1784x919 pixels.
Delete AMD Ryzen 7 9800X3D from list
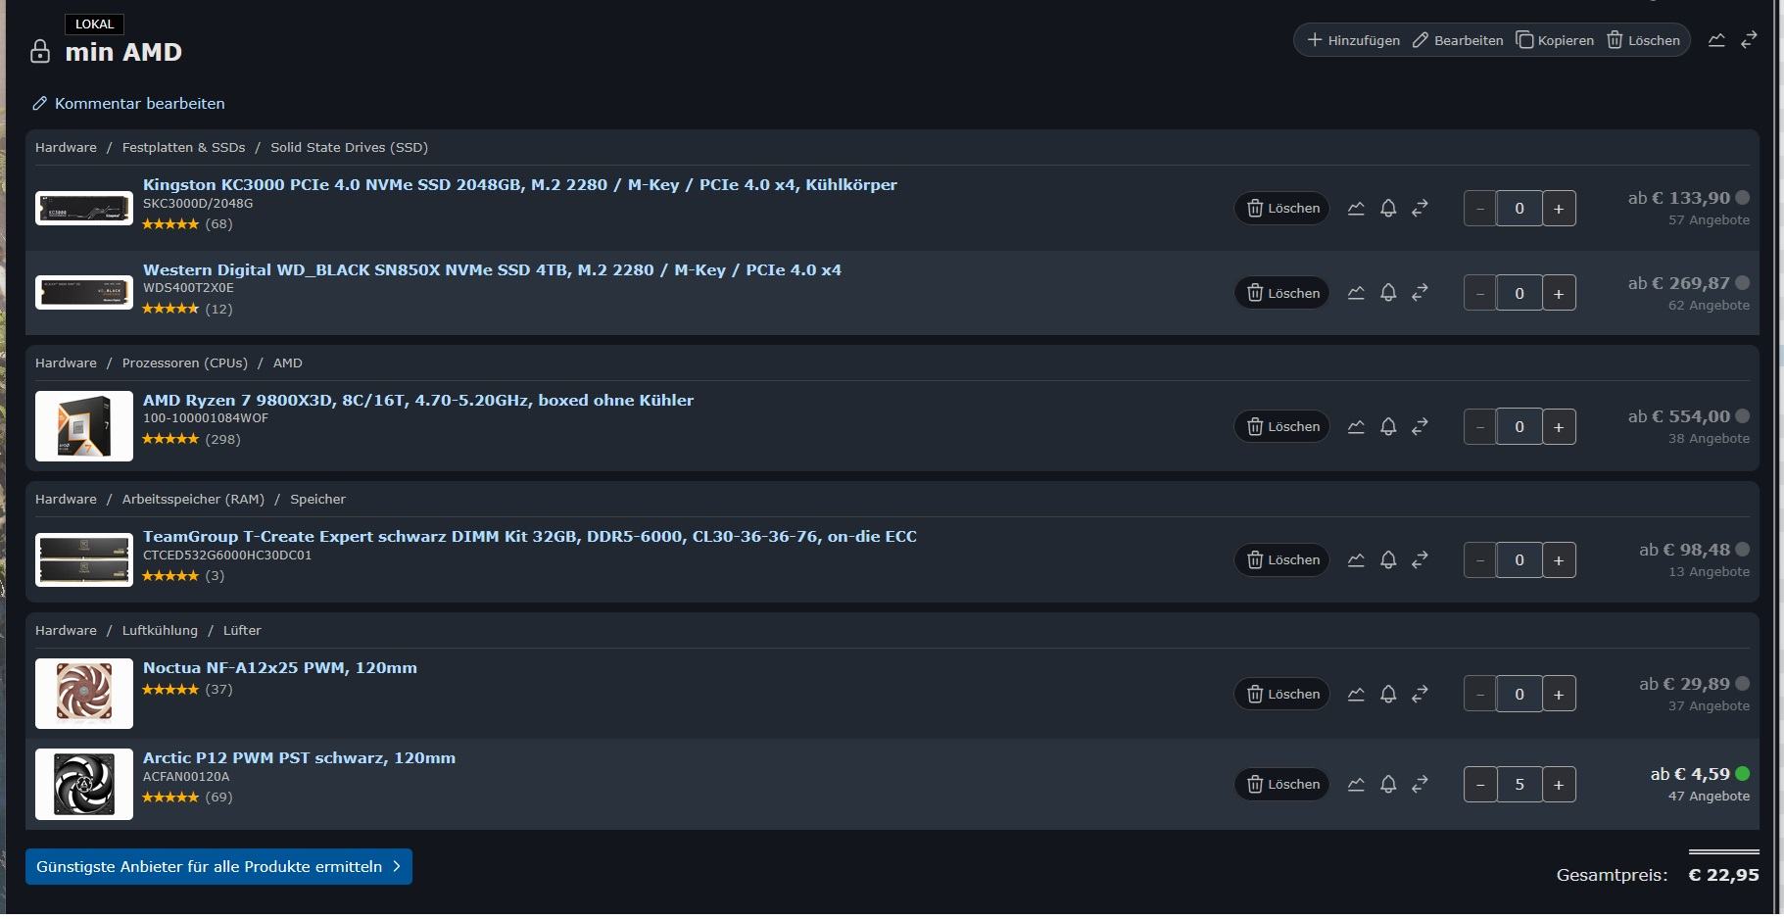1281,426
